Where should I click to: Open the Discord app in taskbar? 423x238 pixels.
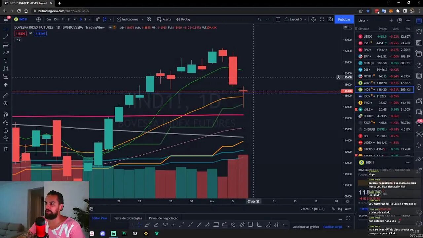coord(103,234)
